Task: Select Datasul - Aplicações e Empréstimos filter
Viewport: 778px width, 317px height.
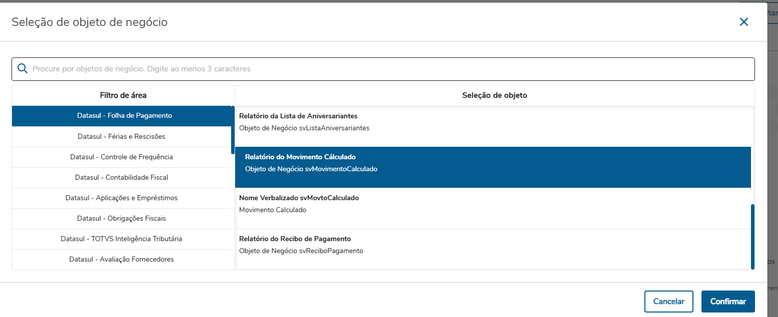Action: tap(122, 198)
